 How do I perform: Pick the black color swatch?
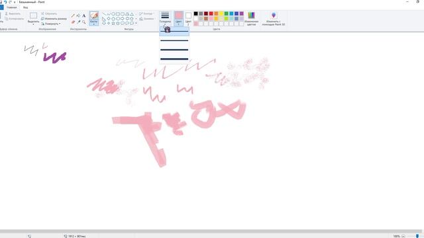(x=196, y=13)
